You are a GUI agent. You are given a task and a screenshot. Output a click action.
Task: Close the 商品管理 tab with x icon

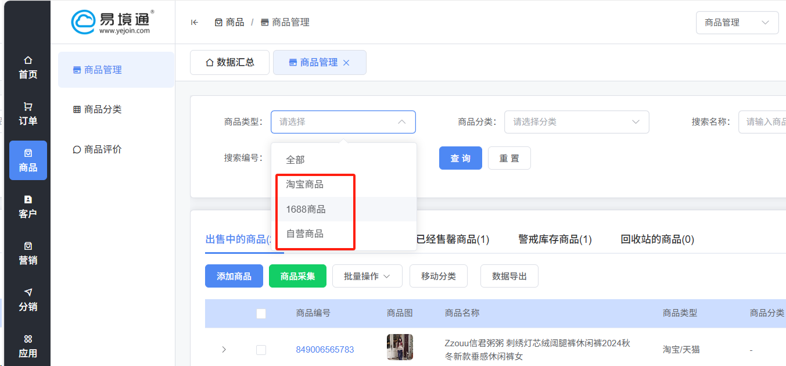pyautogui.click(x=346, y=63)
